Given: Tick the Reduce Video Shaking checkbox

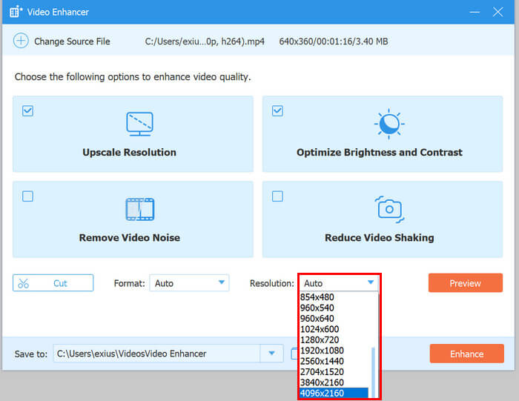Looking at the screenshot, I should (x=277, y=196).
